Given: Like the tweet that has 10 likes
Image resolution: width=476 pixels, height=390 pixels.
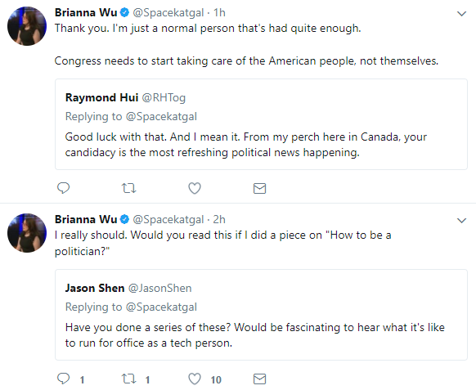Looking at the screenshot, I should [x=195, y=379].
